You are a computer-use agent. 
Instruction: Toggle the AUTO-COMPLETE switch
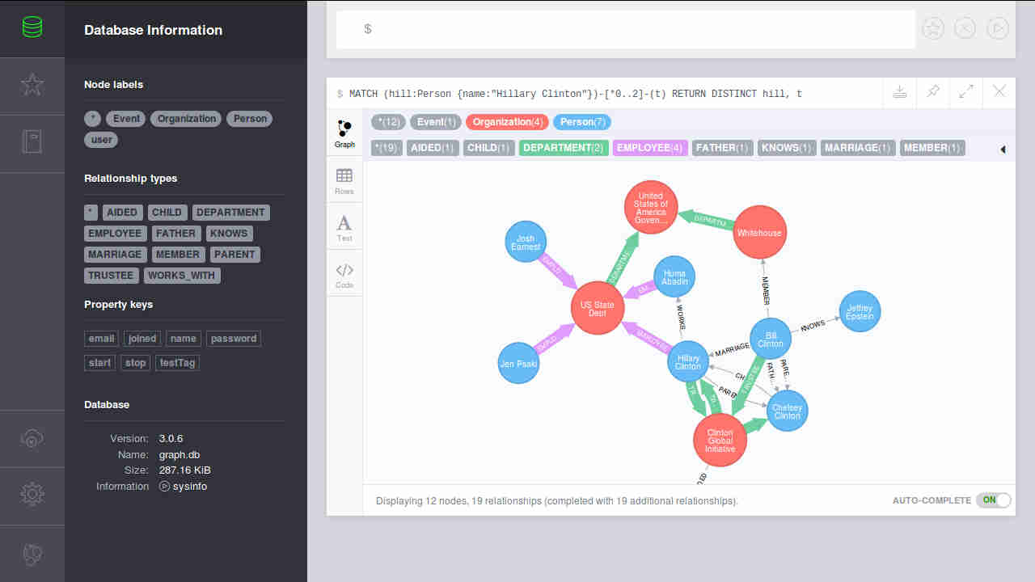pos(994,500)
